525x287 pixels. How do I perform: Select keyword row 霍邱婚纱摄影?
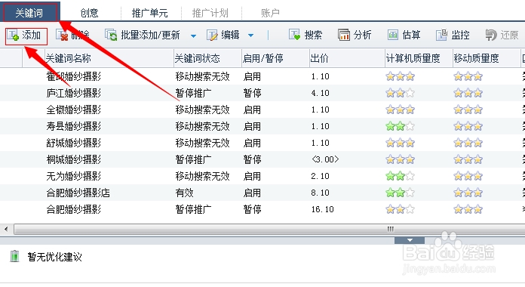pyautogui.click(x=262, y=76)
